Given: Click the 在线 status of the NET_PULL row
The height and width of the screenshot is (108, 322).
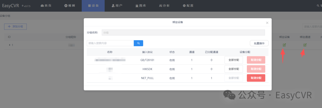Looking at the screenshot, I should point(172,78).
